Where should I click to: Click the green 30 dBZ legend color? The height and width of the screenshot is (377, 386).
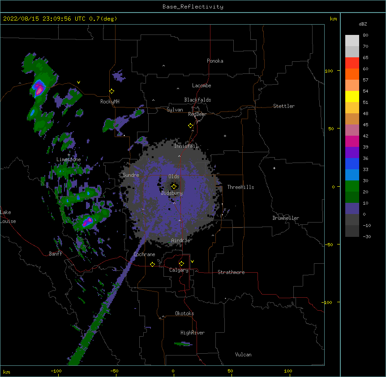click(352, 186)
